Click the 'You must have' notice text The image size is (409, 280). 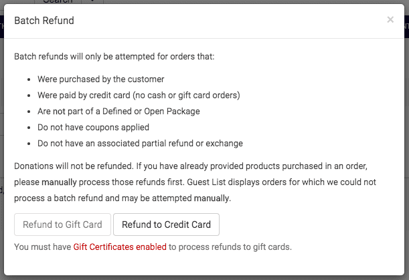click(43, 247)
